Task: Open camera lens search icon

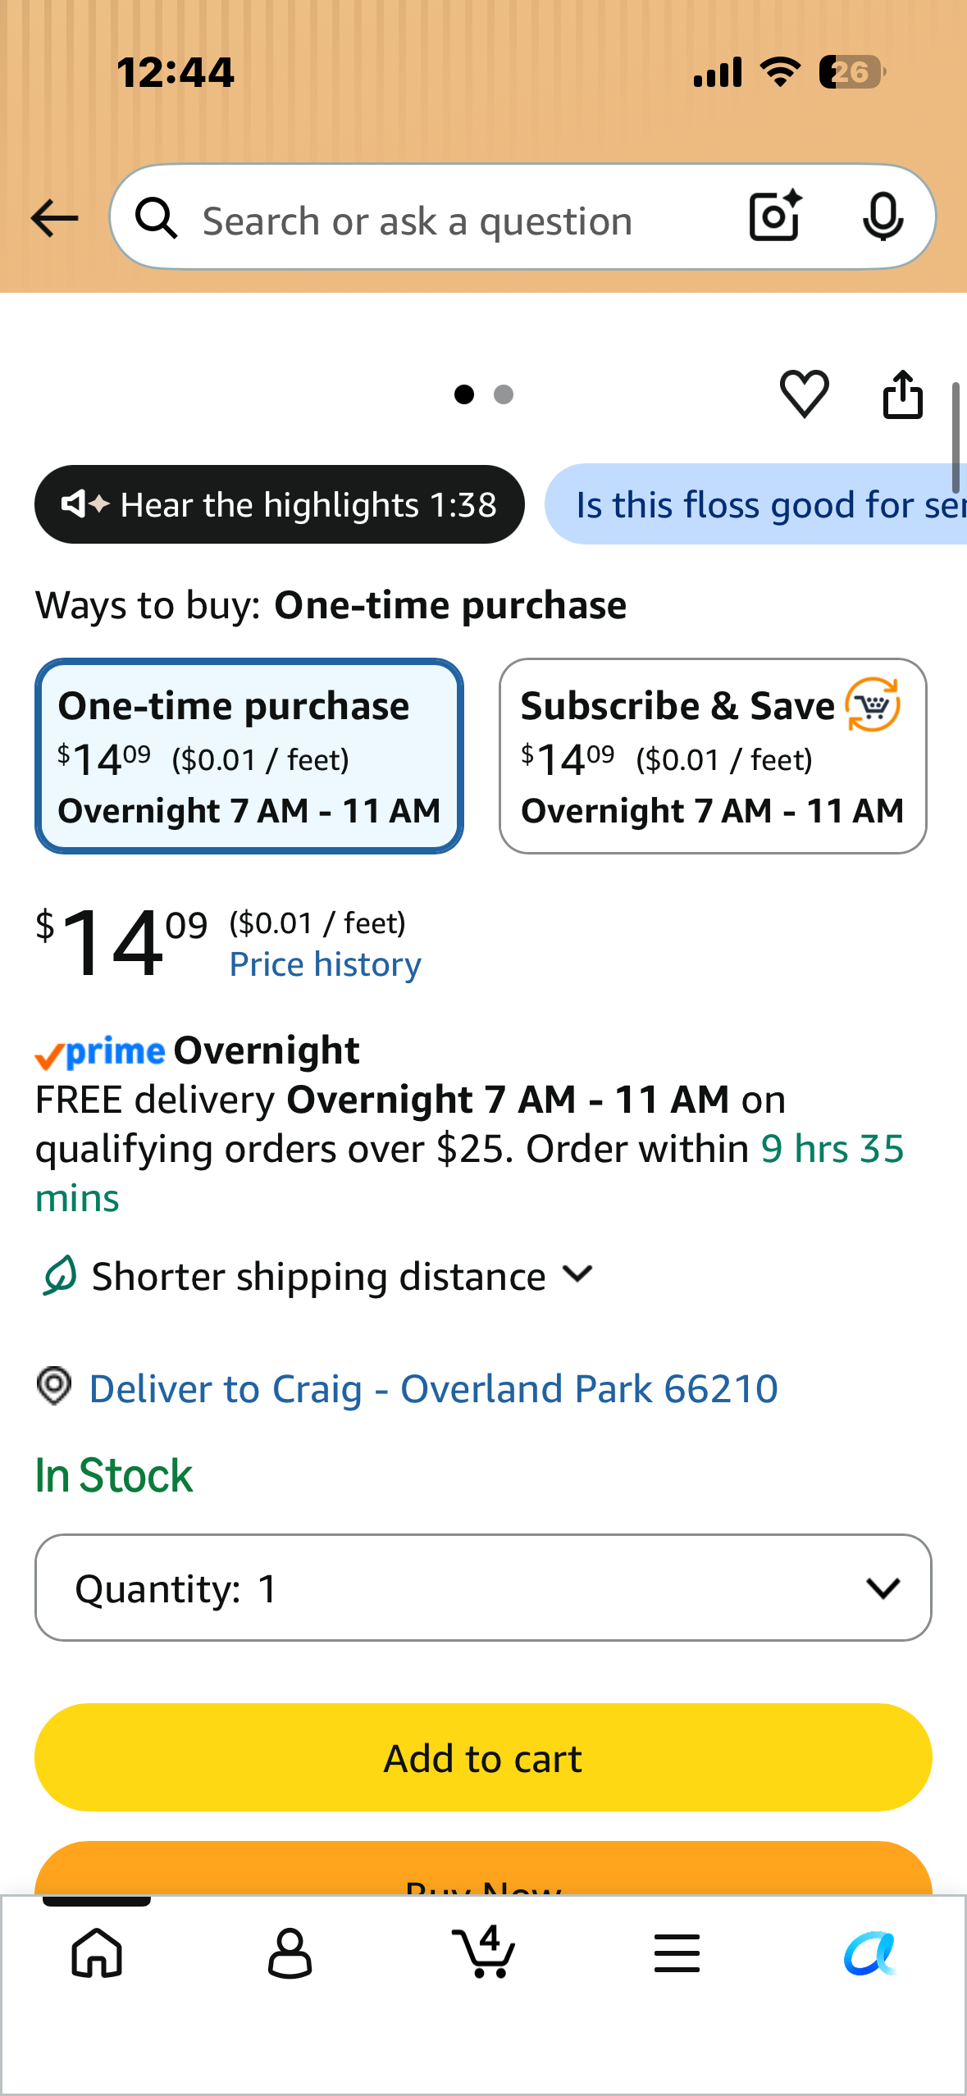Action: click(775, 216)
